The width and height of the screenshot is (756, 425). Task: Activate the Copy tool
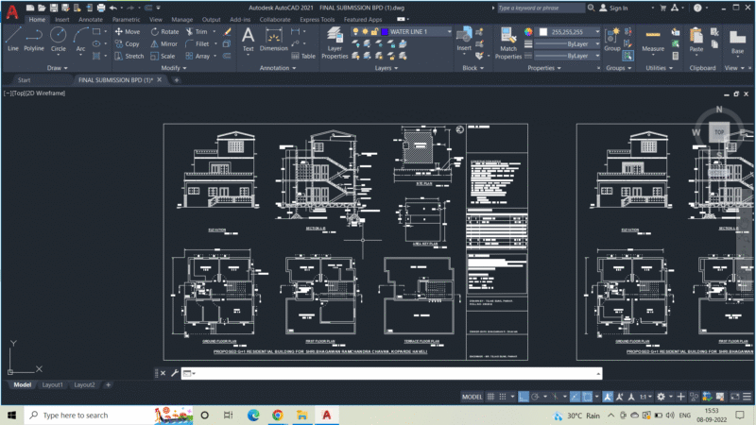(127, 43)
